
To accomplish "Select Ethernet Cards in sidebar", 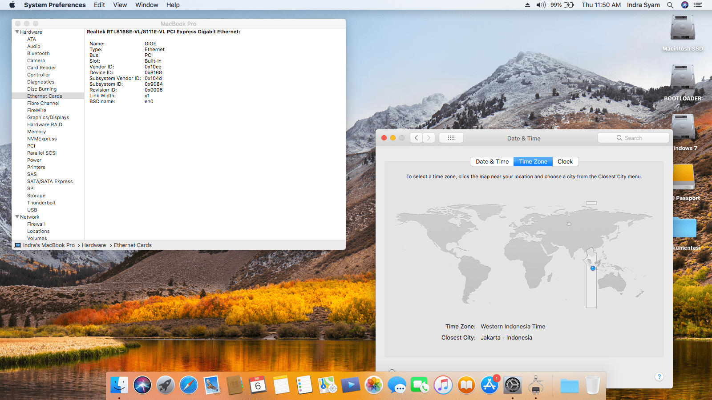I will [x=48, y=96].
